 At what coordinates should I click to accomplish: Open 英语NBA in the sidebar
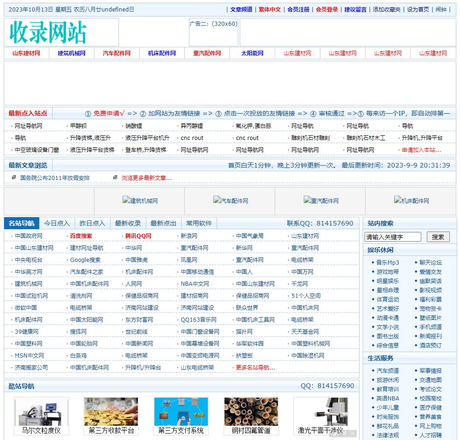click(x=388, y=399)
